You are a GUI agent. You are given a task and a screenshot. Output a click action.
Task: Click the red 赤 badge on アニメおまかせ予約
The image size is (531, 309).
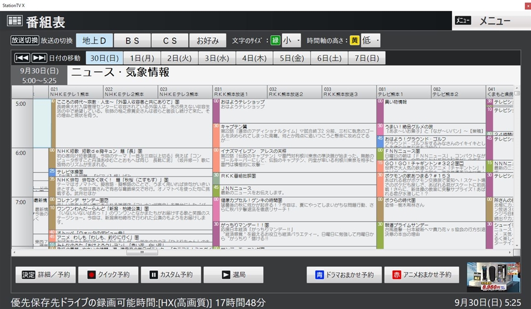(x=397, y=274)
